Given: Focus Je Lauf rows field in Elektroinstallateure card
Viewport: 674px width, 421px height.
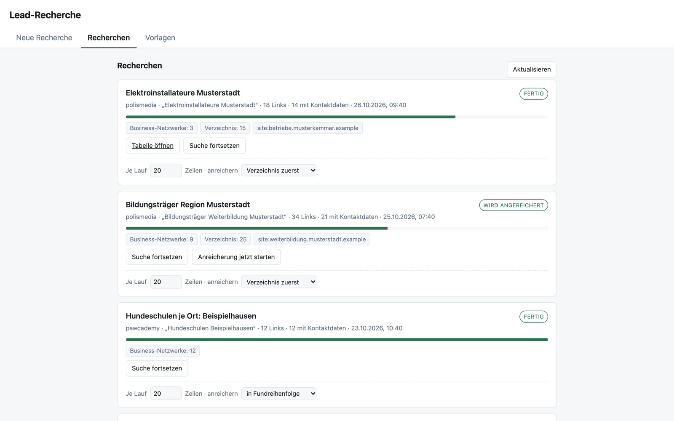Looking at the screenshot, I should (x=166, y=171).
